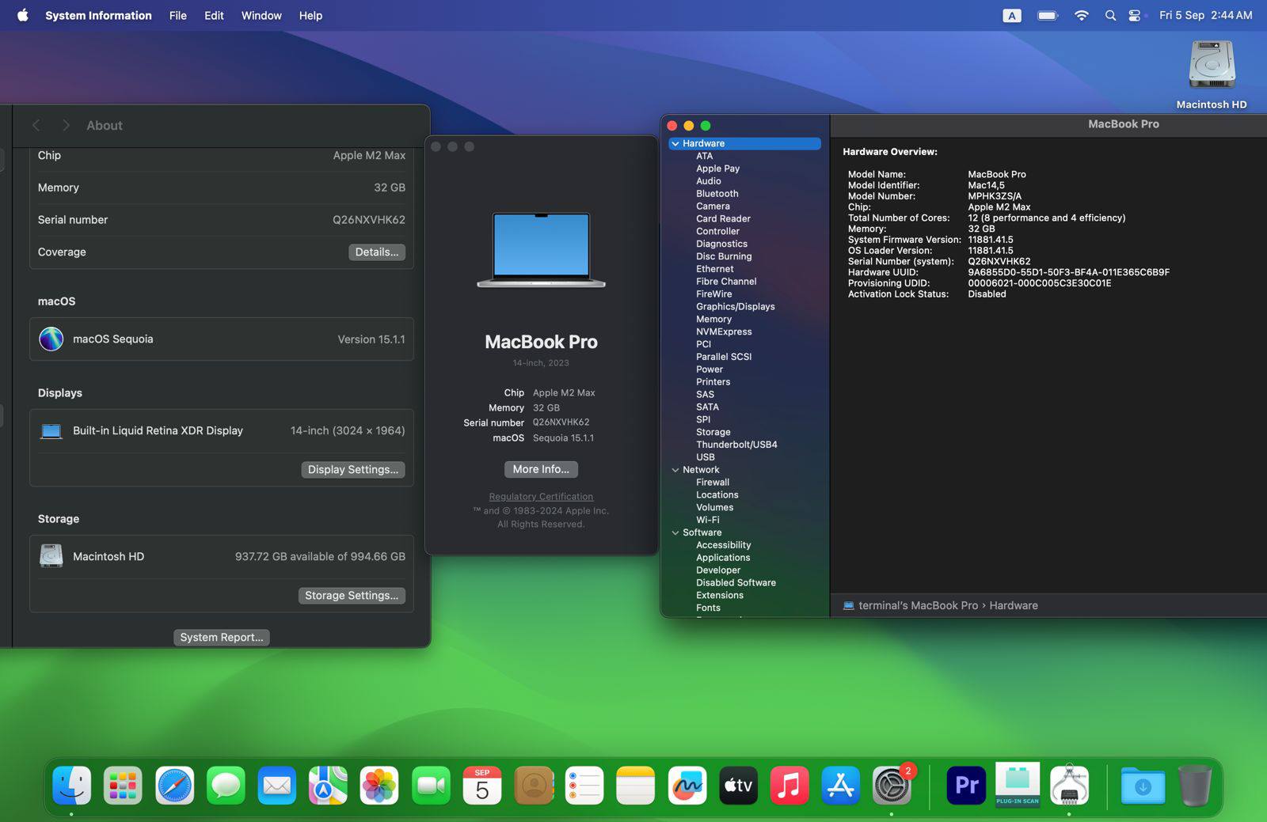The image size is (1267, 822).
Task: Open Photos app in the Dock
Action: click(379, 786)
